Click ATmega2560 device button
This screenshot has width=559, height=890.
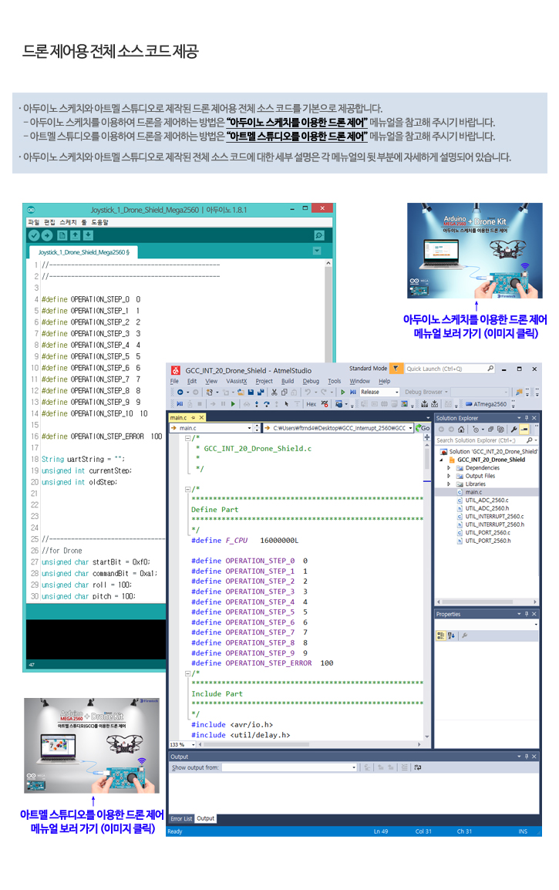click(x=487, y=404)
